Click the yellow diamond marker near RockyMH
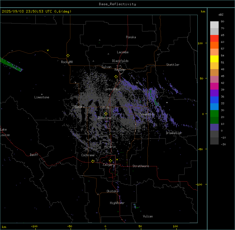The height and width of the screenshot is (230, 235). tap(68, 56)
